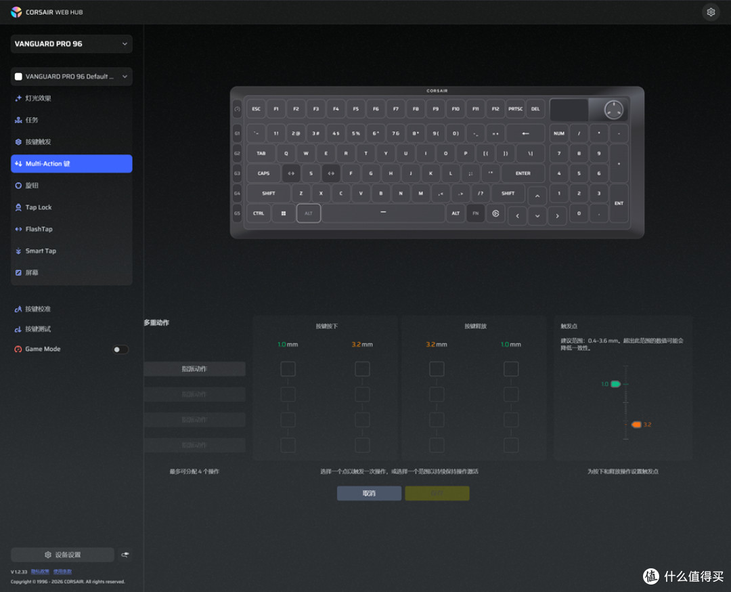731x592 pixels.
Task: Select the up arrow key on the keyboard
Action: (x=537, y=196)
